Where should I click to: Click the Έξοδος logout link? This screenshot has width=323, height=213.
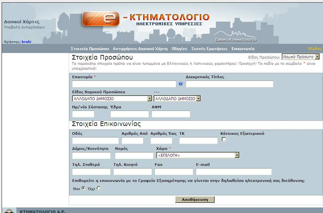click(x=314, y=48)
